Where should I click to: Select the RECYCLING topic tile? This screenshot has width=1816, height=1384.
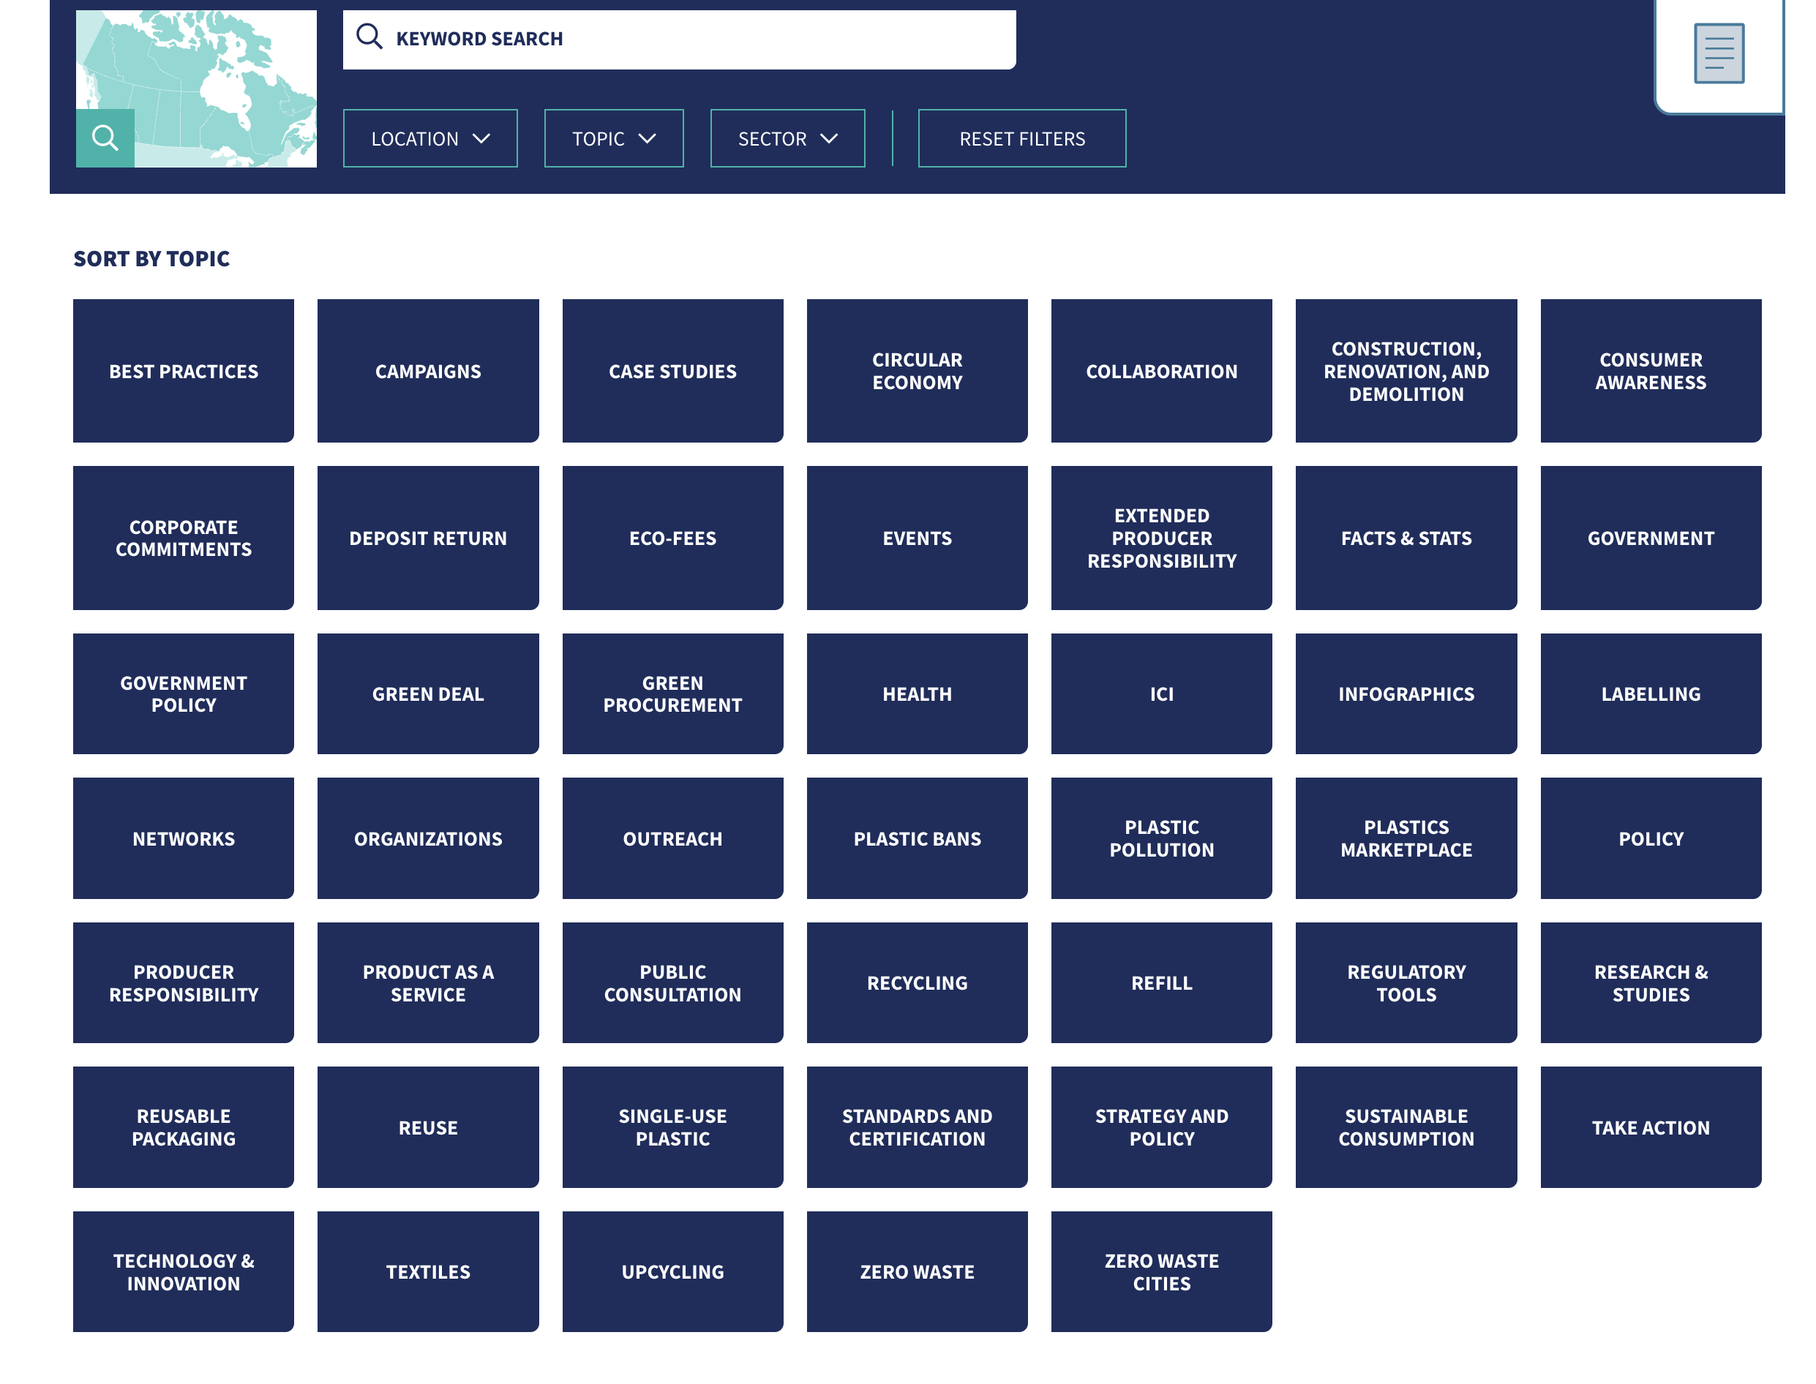coord(917,982)
